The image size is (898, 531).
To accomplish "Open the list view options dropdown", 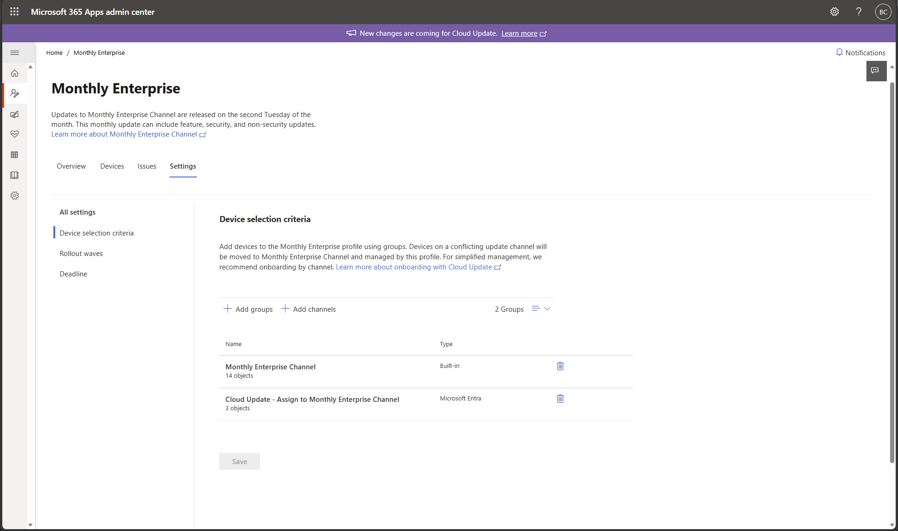I will pos(541,308).
